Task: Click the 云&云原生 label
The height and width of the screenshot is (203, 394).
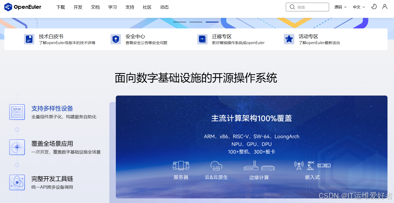Action: coord(216,178)
